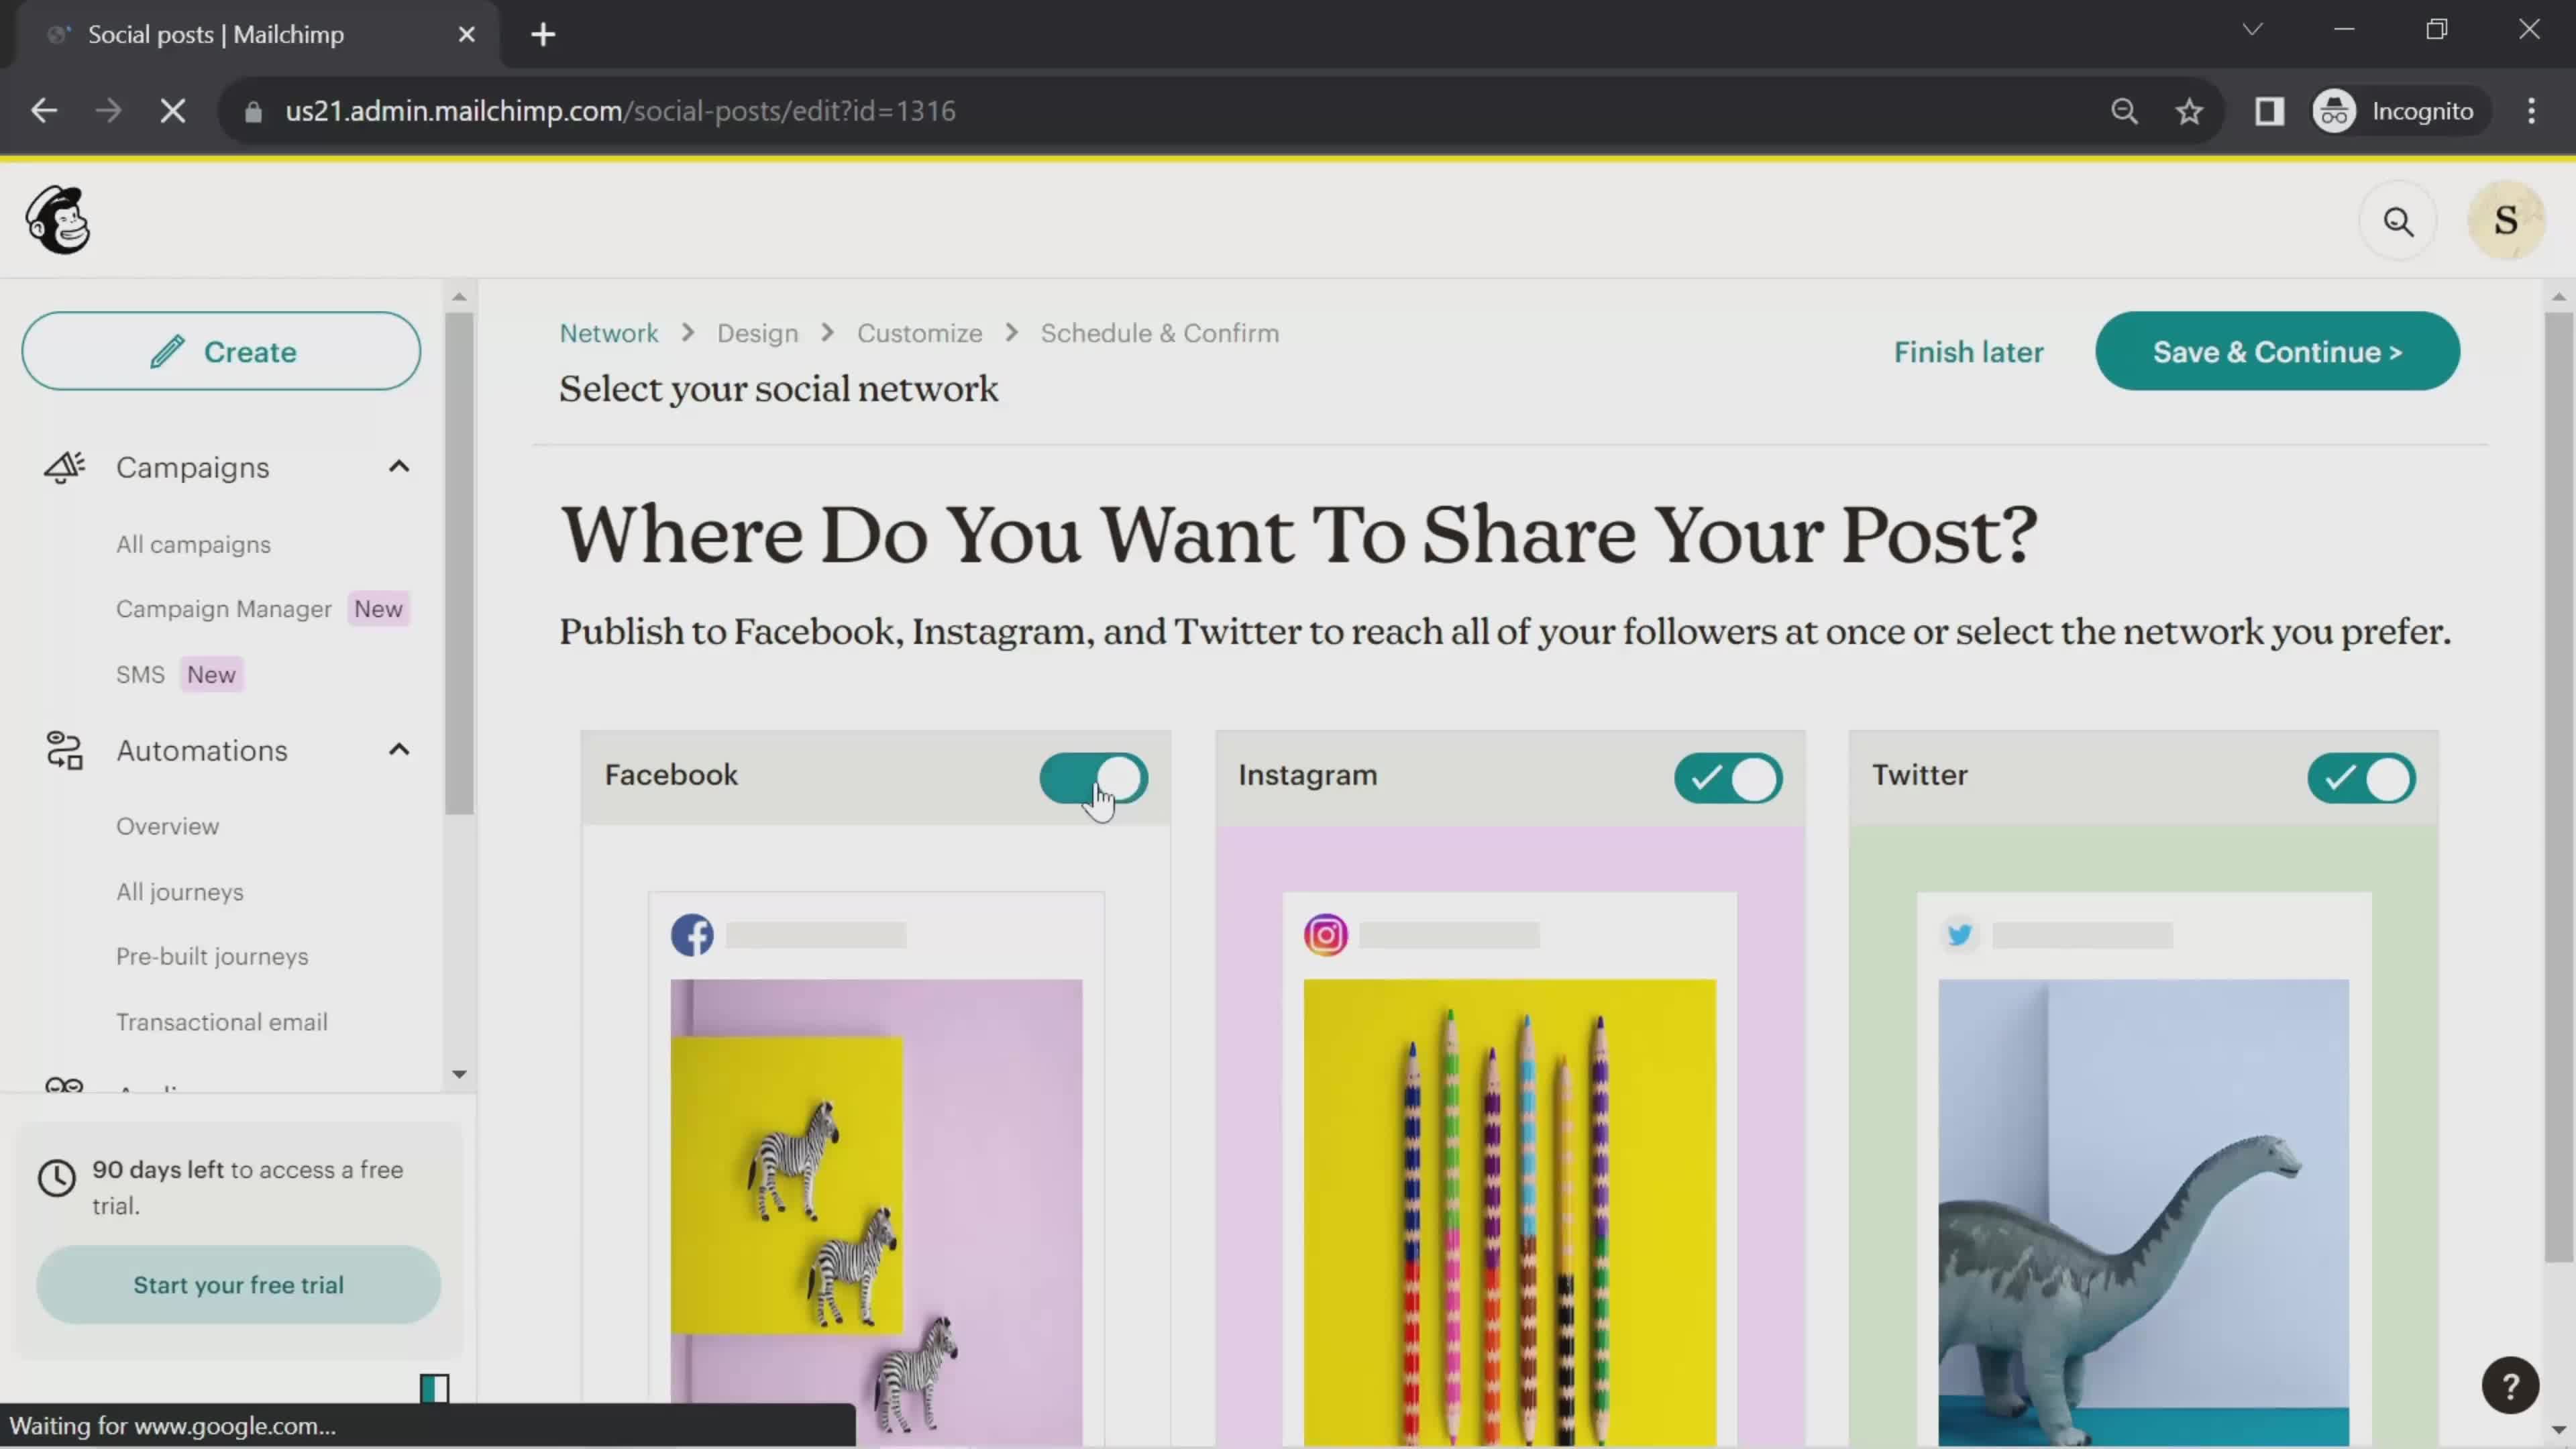The height and width of the screenshot is (1449, 2576).
Task: Click the Facebook icon in the preview card
Action: click(x=692, y=935)
